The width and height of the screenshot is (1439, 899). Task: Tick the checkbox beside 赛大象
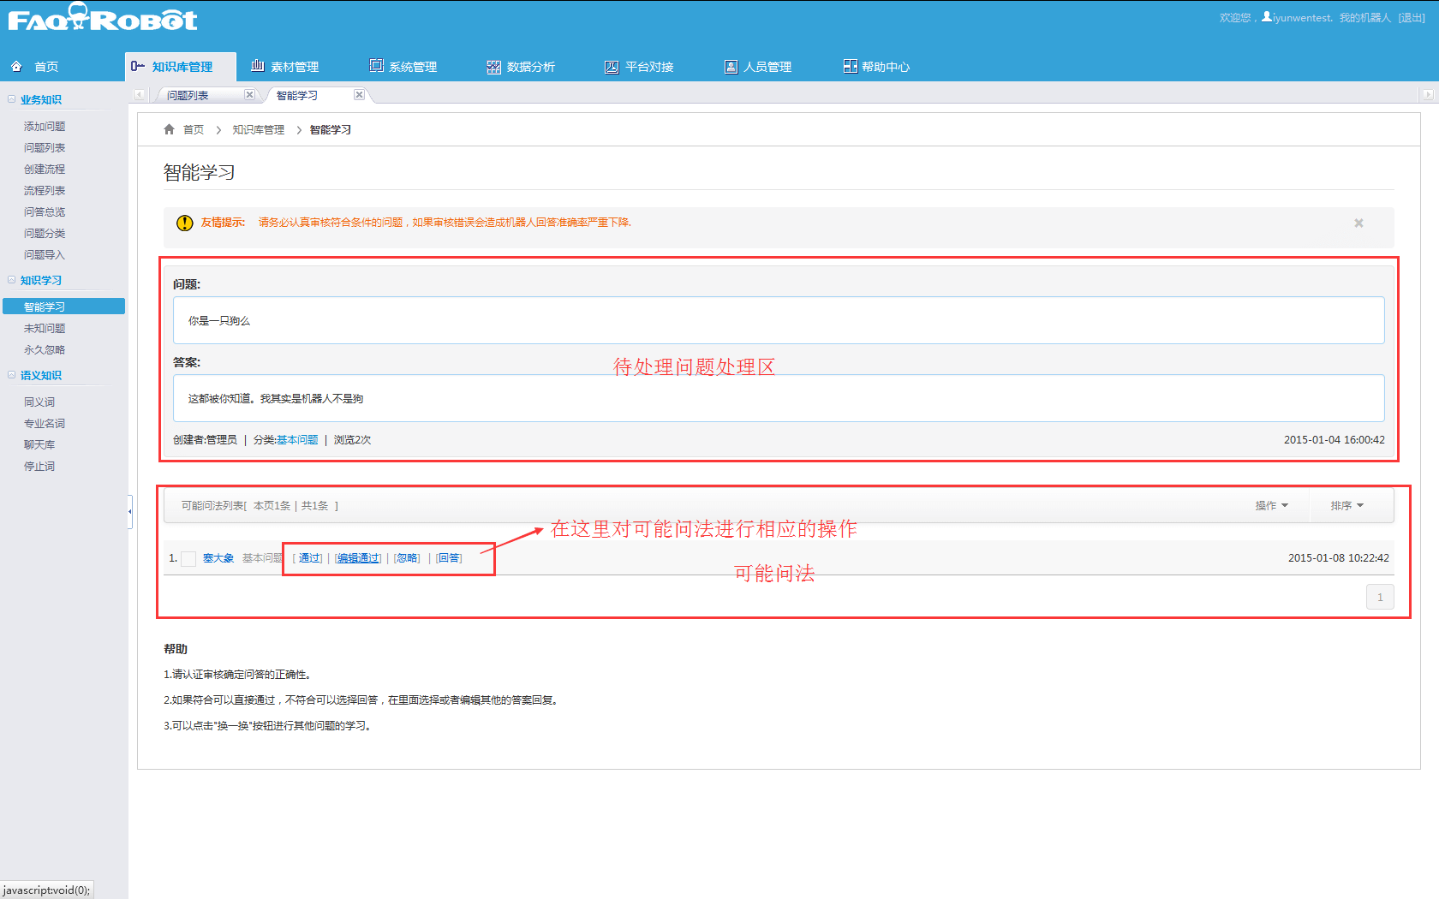188,559
